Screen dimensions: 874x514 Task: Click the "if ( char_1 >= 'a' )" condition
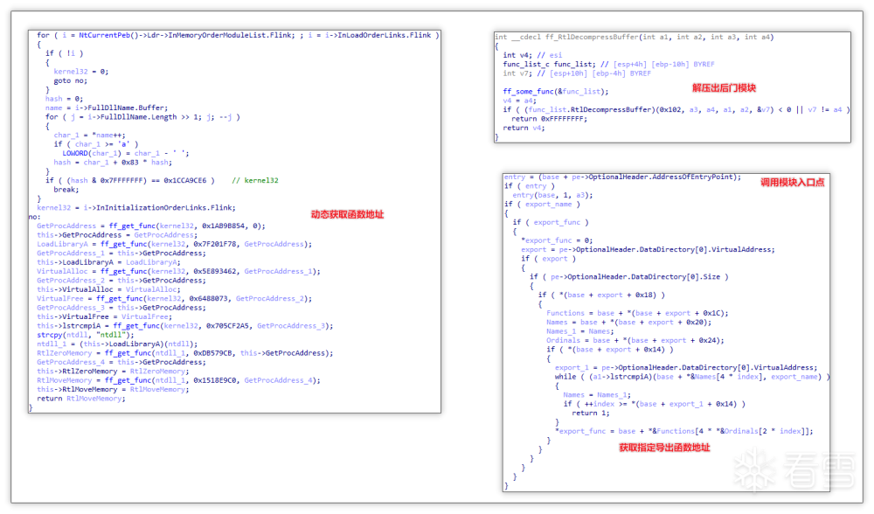96,144
